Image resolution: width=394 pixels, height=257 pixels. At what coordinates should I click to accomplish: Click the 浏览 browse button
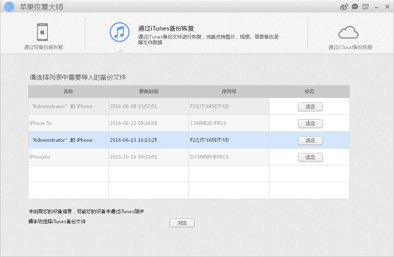coord(182,223)
